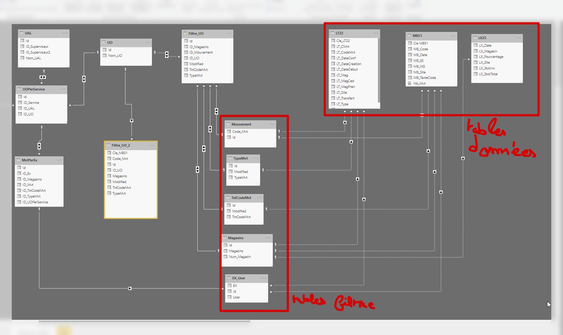Viewport: 563px width, 335px height.
Task: Select Cle MB51 field in MB51 table
Action: tap(420, 43)
